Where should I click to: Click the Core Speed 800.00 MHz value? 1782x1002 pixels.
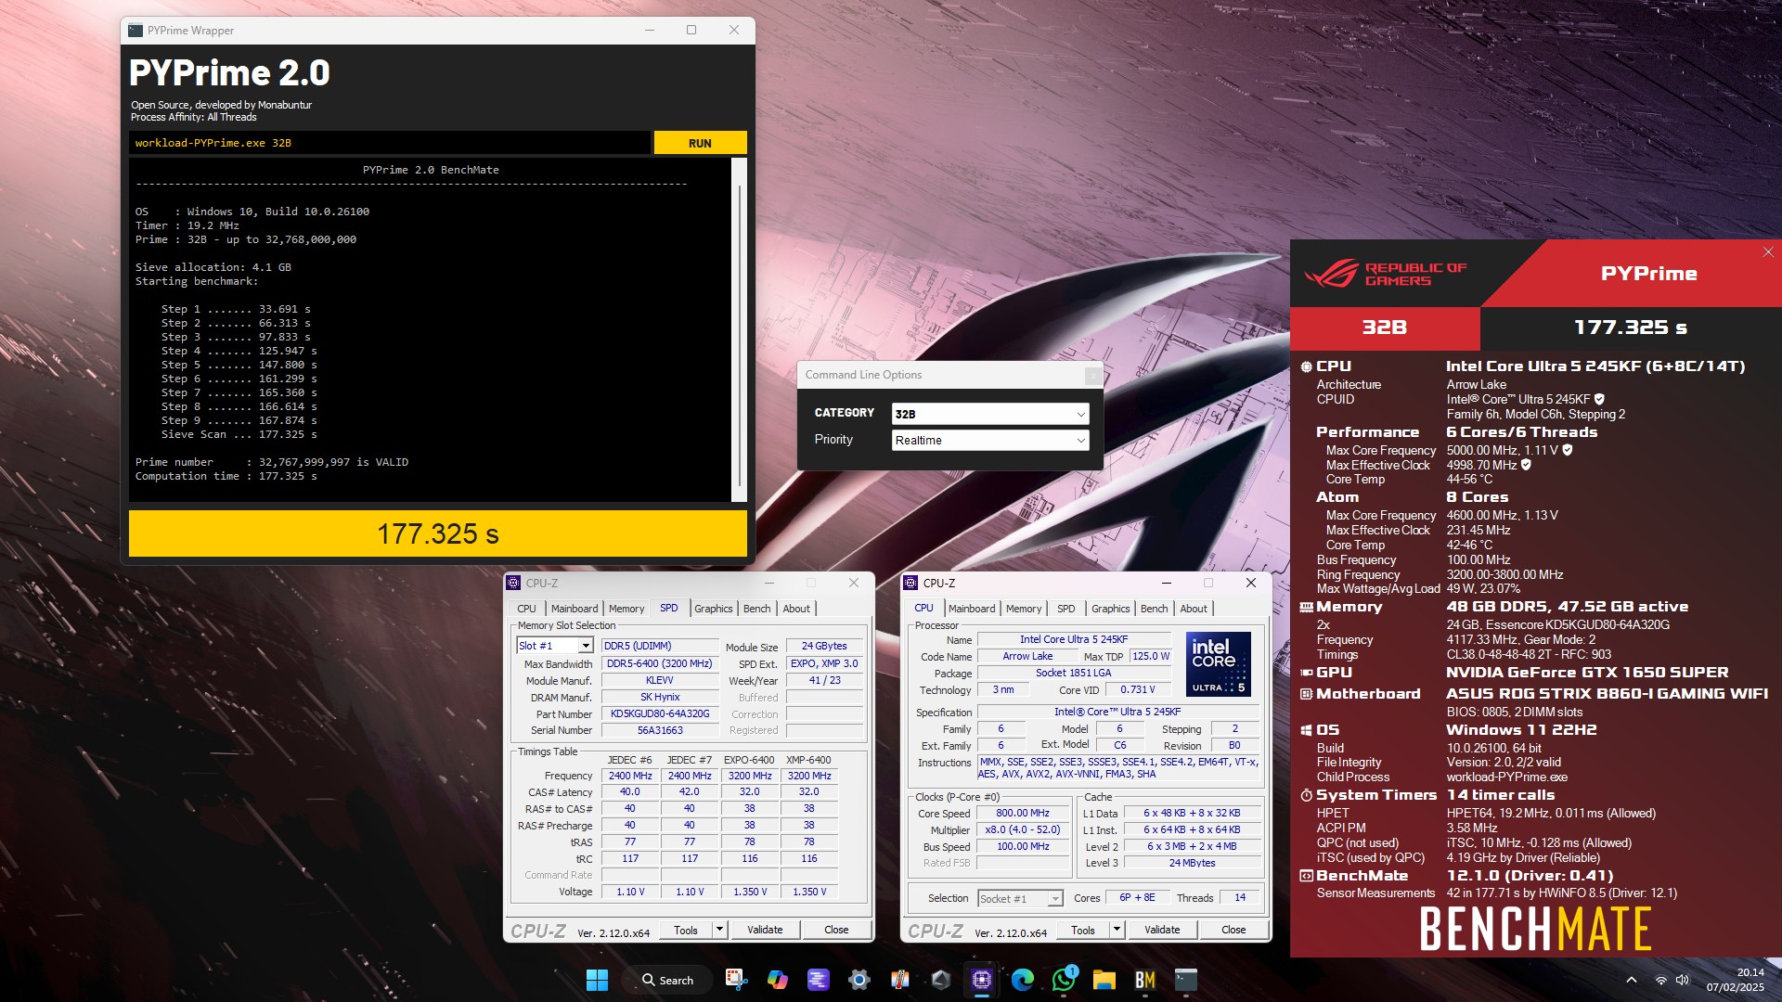pyautogui.click(x=1023, y=813)
